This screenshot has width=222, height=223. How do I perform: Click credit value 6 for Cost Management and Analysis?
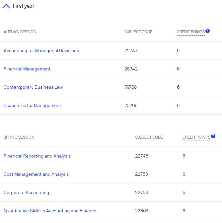click(184, 174)
